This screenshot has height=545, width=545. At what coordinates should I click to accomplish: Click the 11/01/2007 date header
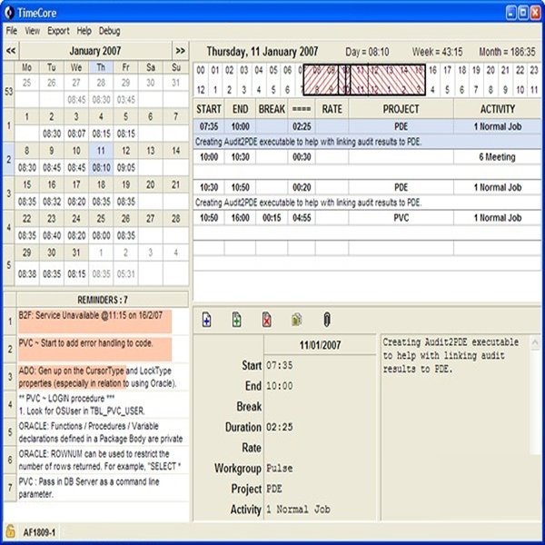pyautogui.click(x=320, y=345)
